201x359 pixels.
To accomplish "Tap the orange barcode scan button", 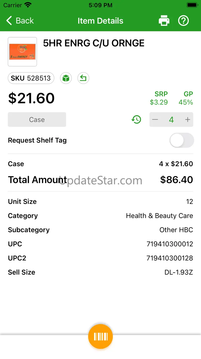I will [x=100, y=336].
